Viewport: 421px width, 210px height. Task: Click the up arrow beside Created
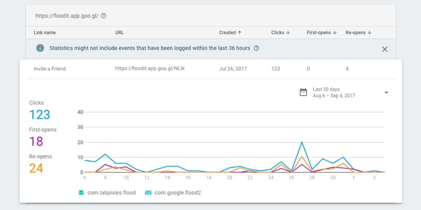pos(239,33)
